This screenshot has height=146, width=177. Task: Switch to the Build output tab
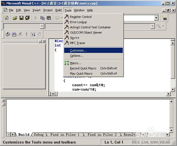coord(24,135)
